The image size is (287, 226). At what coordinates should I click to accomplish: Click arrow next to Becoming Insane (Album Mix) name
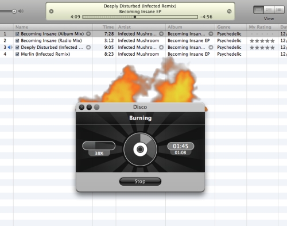point(88,34)
